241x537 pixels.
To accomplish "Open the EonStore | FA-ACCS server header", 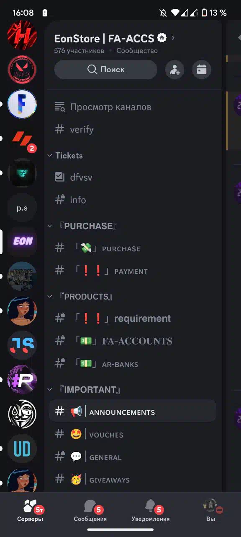I will [115, 39].
